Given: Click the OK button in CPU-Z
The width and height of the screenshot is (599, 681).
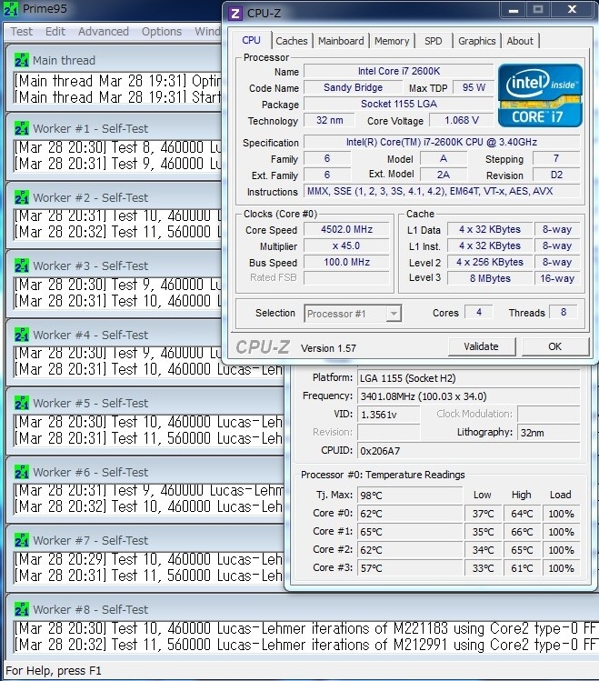Looking at the screenshot, I should (x=554, y=346).
